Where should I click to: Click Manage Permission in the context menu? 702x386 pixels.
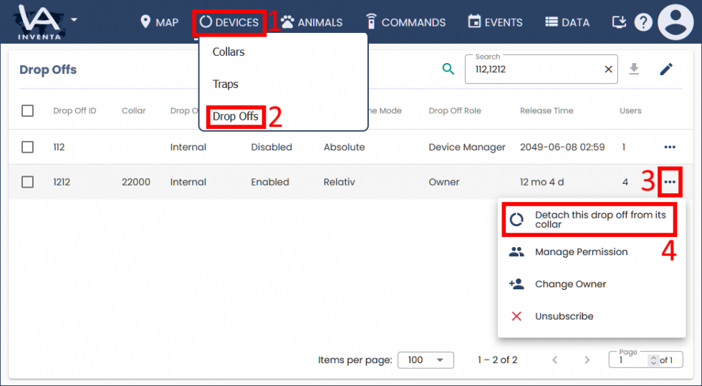[581, 252]
